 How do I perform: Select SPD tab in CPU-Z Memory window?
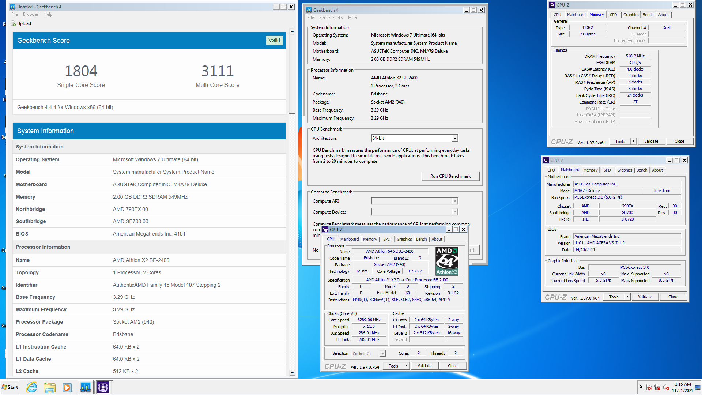(614, 15)
